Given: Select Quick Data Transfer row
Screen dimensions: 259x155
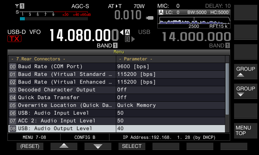Looking at the screenshot, I should point(117,98).
